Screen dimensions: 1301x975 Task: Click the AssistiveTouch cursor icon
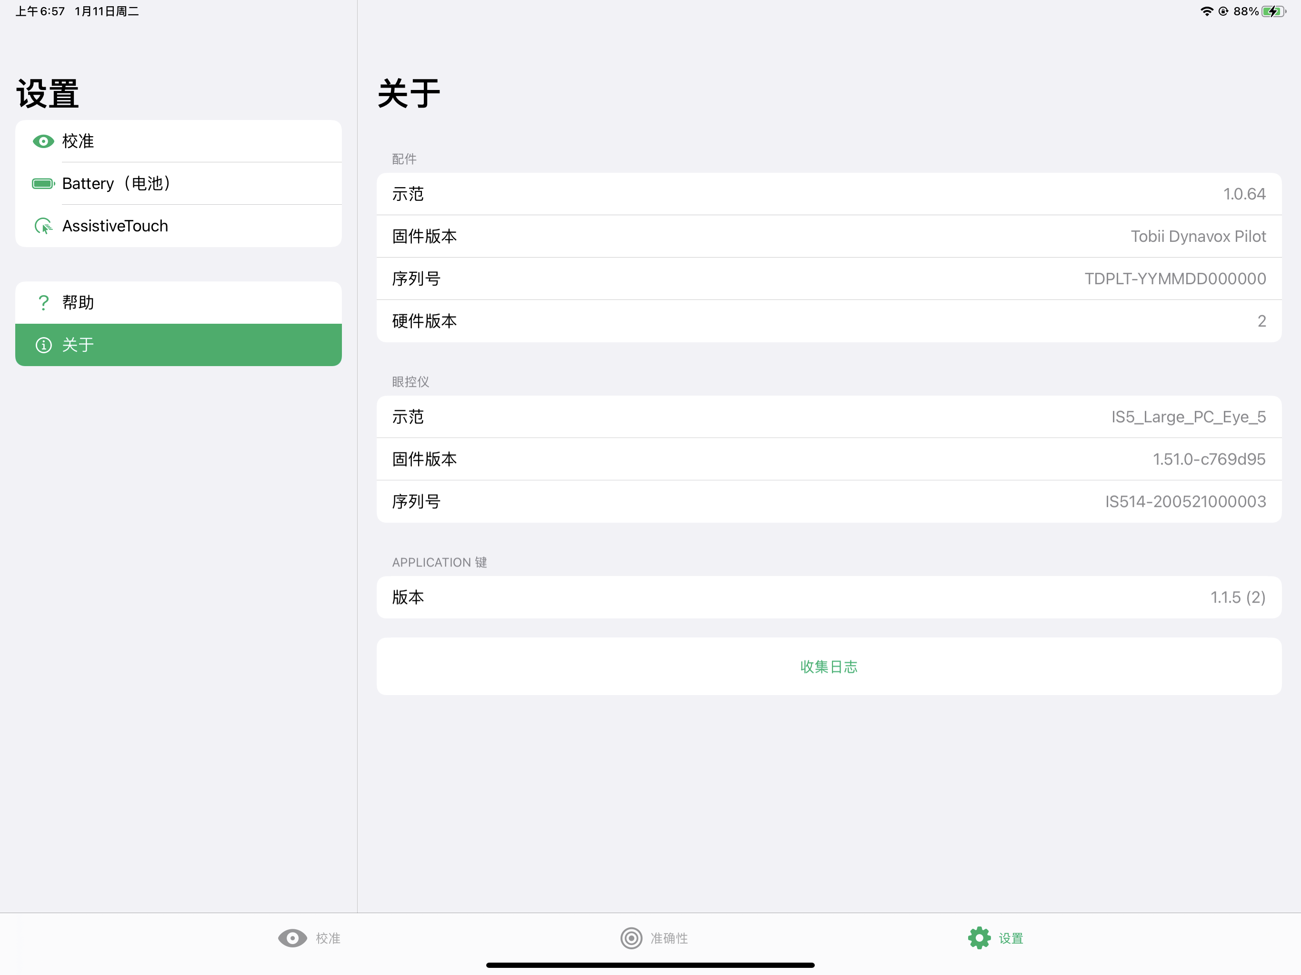tap(43, 226)
